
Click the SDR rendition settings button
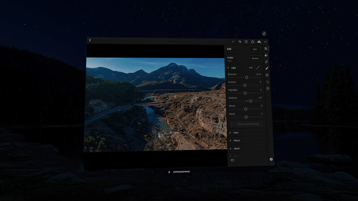[246, 124]
